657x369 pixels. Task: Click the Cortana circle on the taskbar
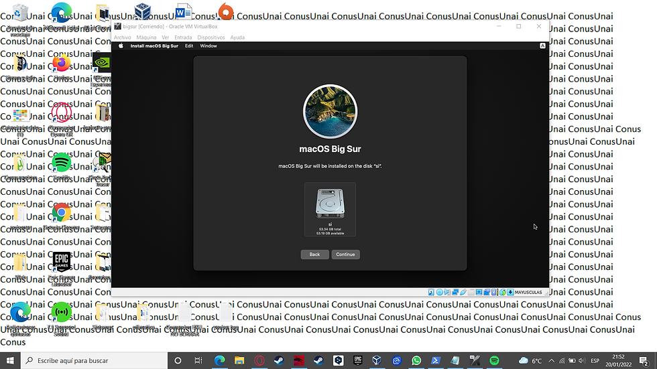tap(178, 360)
